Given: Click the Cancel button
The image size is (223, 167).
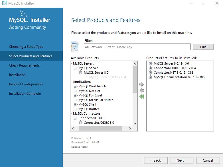Looking at the screenshot, I should [208, 160].
